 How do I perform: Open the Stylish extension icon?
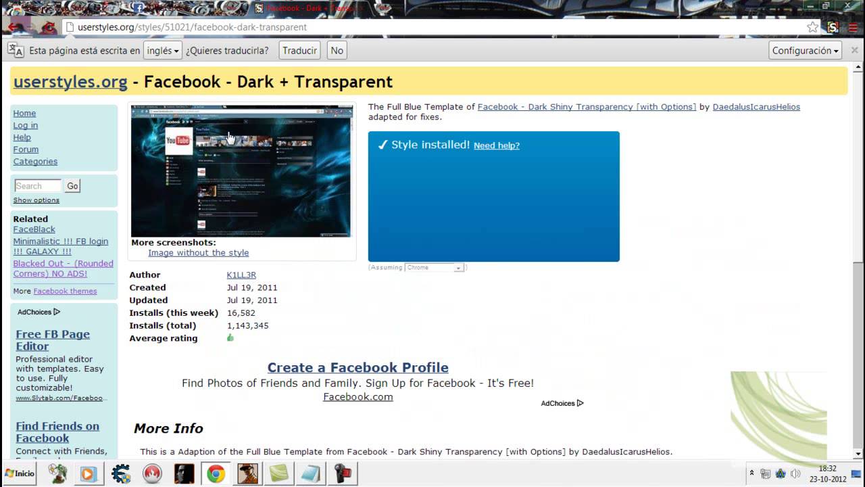tap(833, 27)
